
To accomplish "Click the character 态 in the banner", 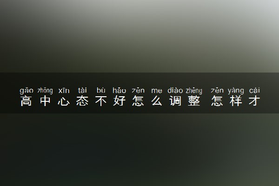I will [82, 101].
